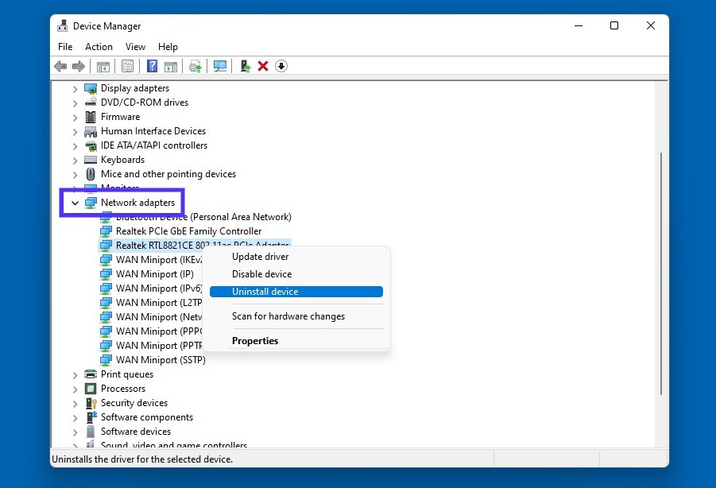716x488 pixels.
Task: Click the red X uninstall device icon
Action: (x=263, y=66)
